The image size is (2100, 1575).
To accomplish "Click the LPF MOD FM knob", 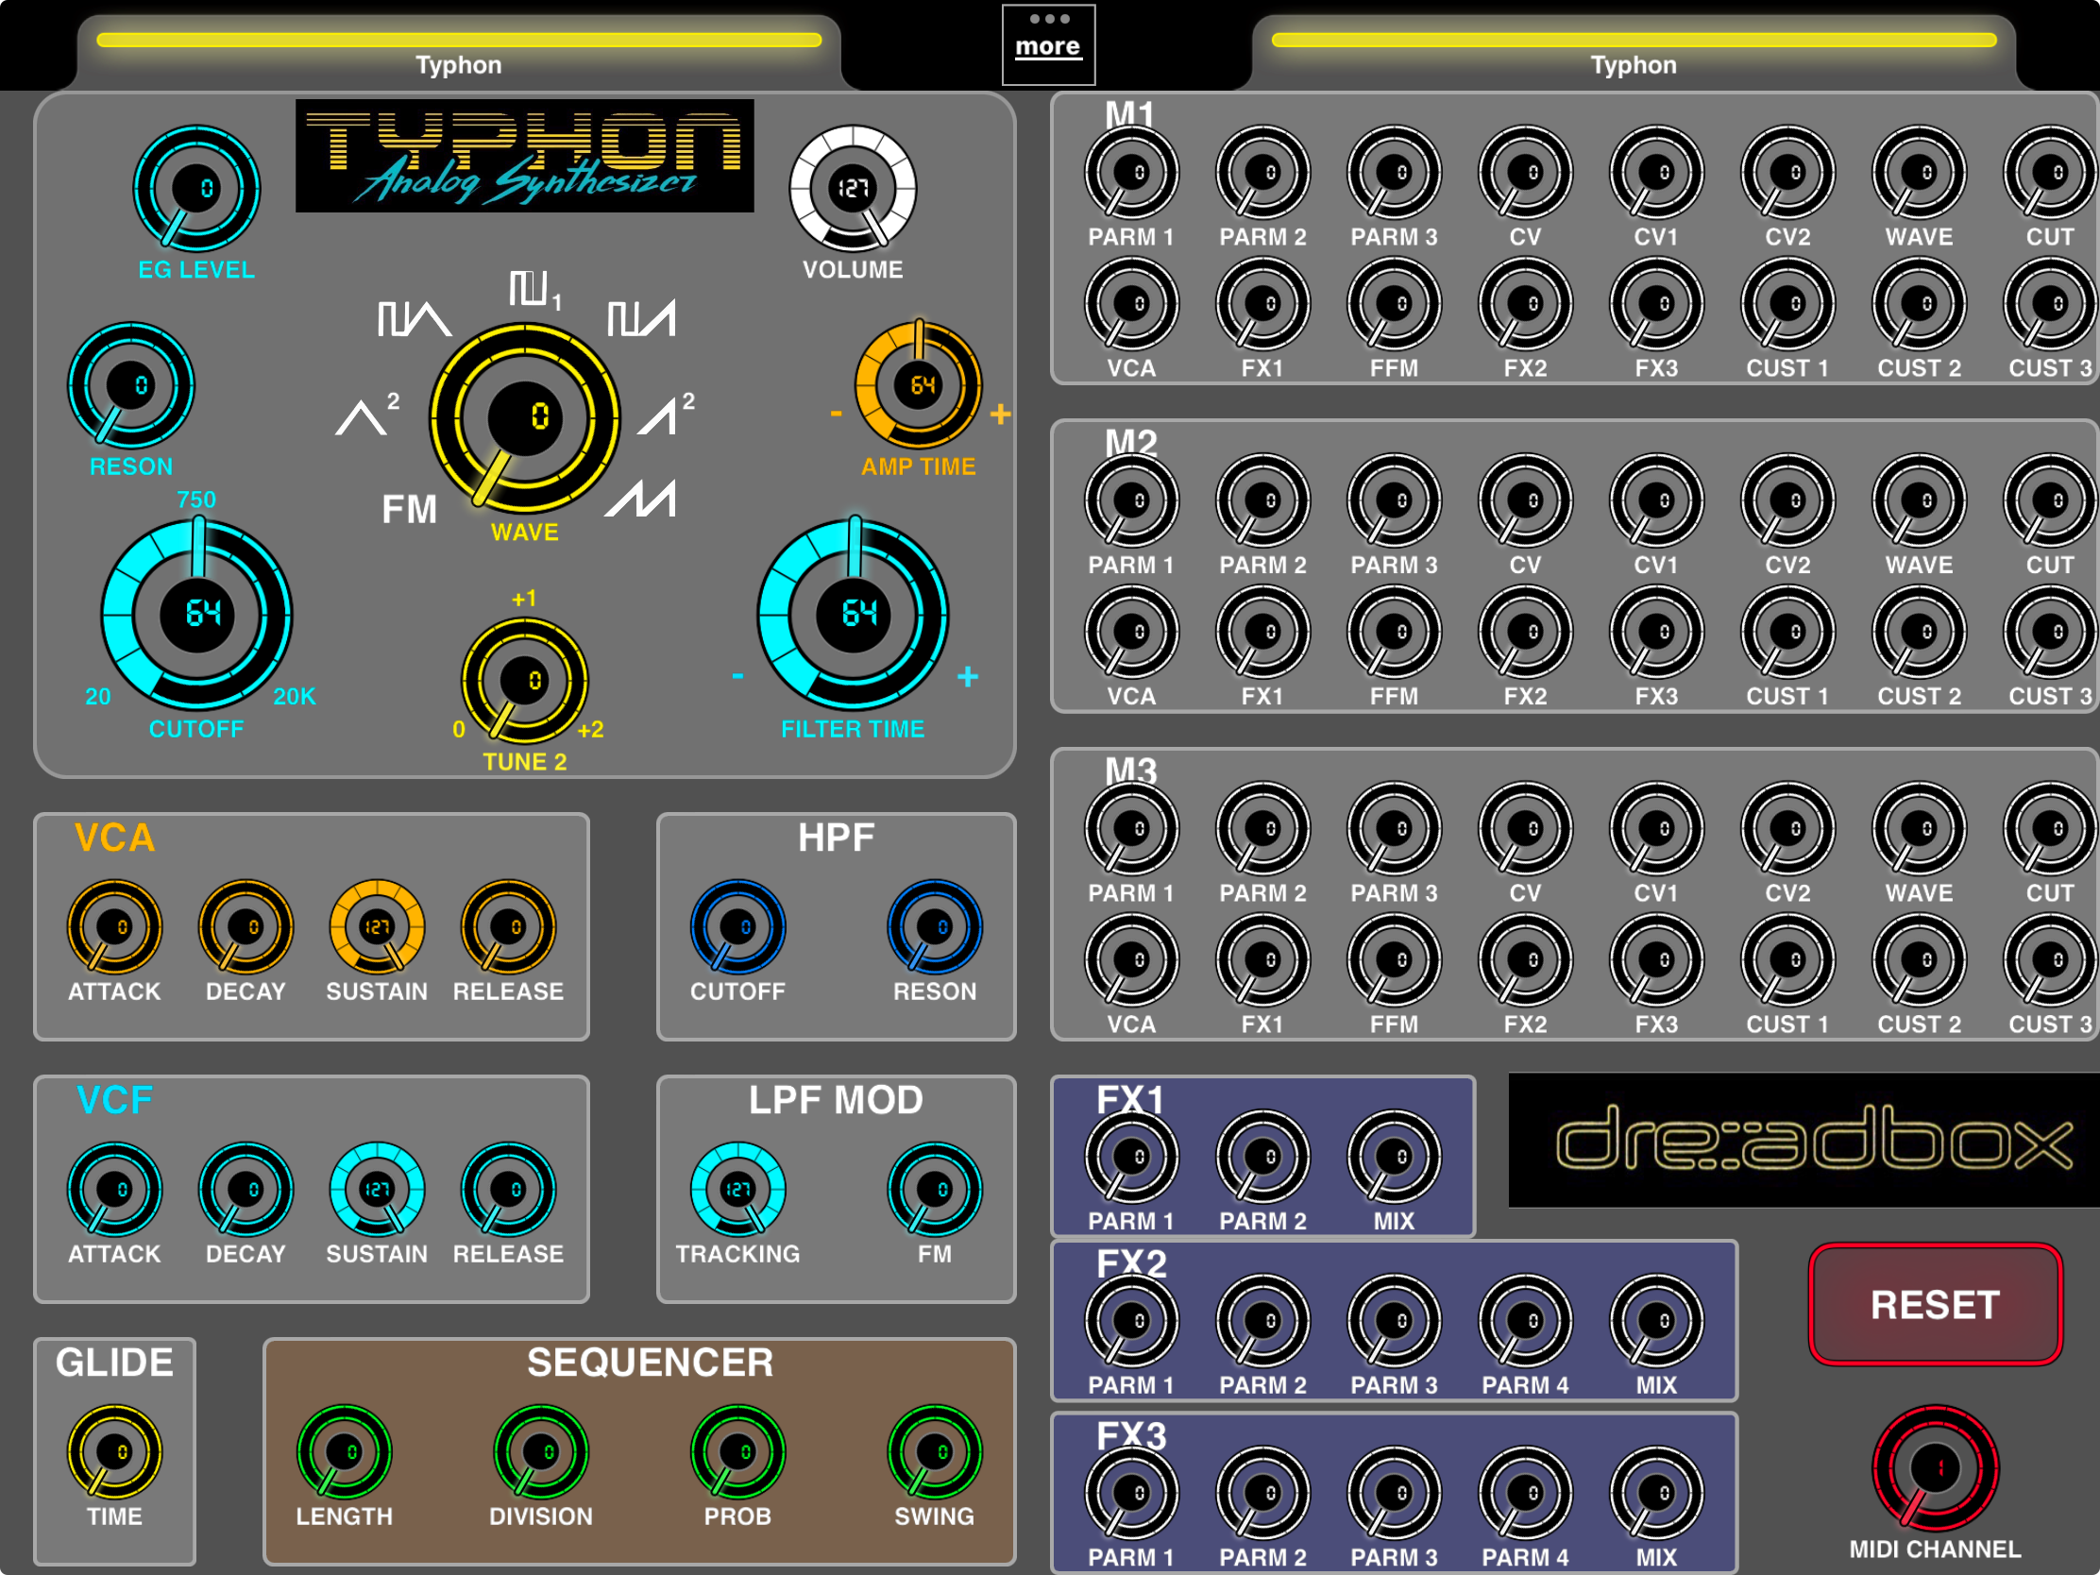I will [935, 1190].
